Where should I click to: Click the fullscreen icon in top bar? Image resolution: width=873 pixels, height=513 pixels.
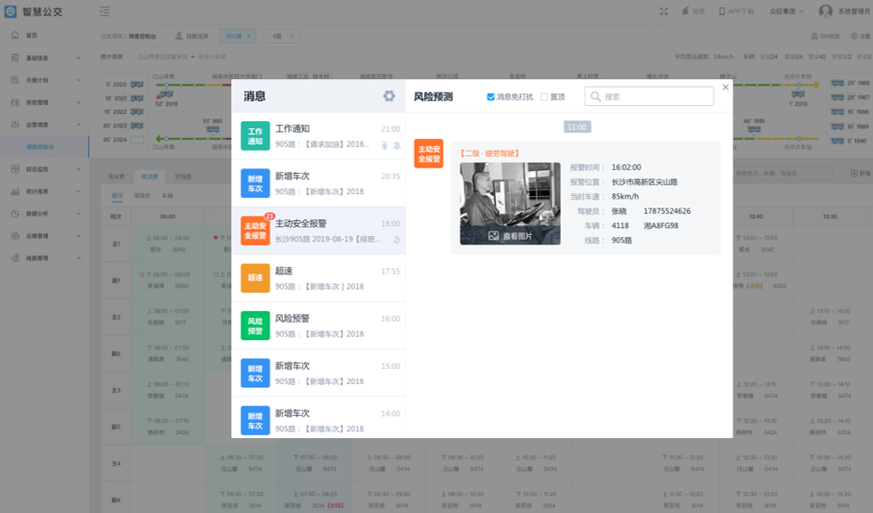tap(664, 12)
